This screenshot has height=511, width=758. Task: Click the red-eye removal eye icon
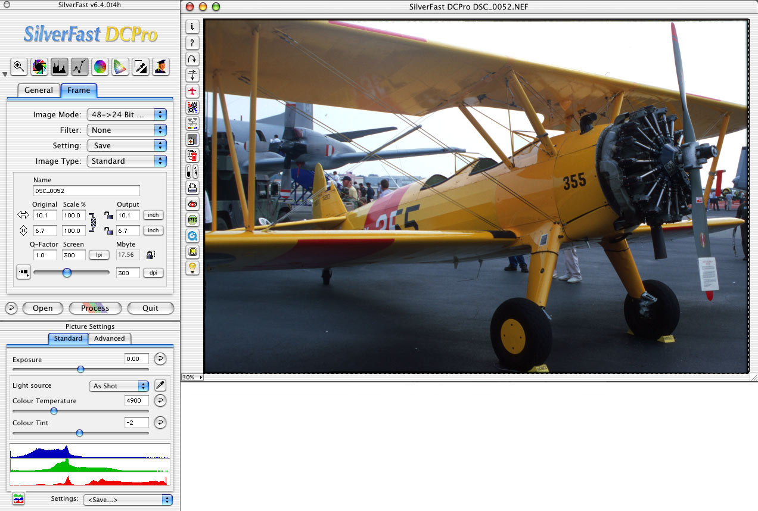[x=192, y=204]
